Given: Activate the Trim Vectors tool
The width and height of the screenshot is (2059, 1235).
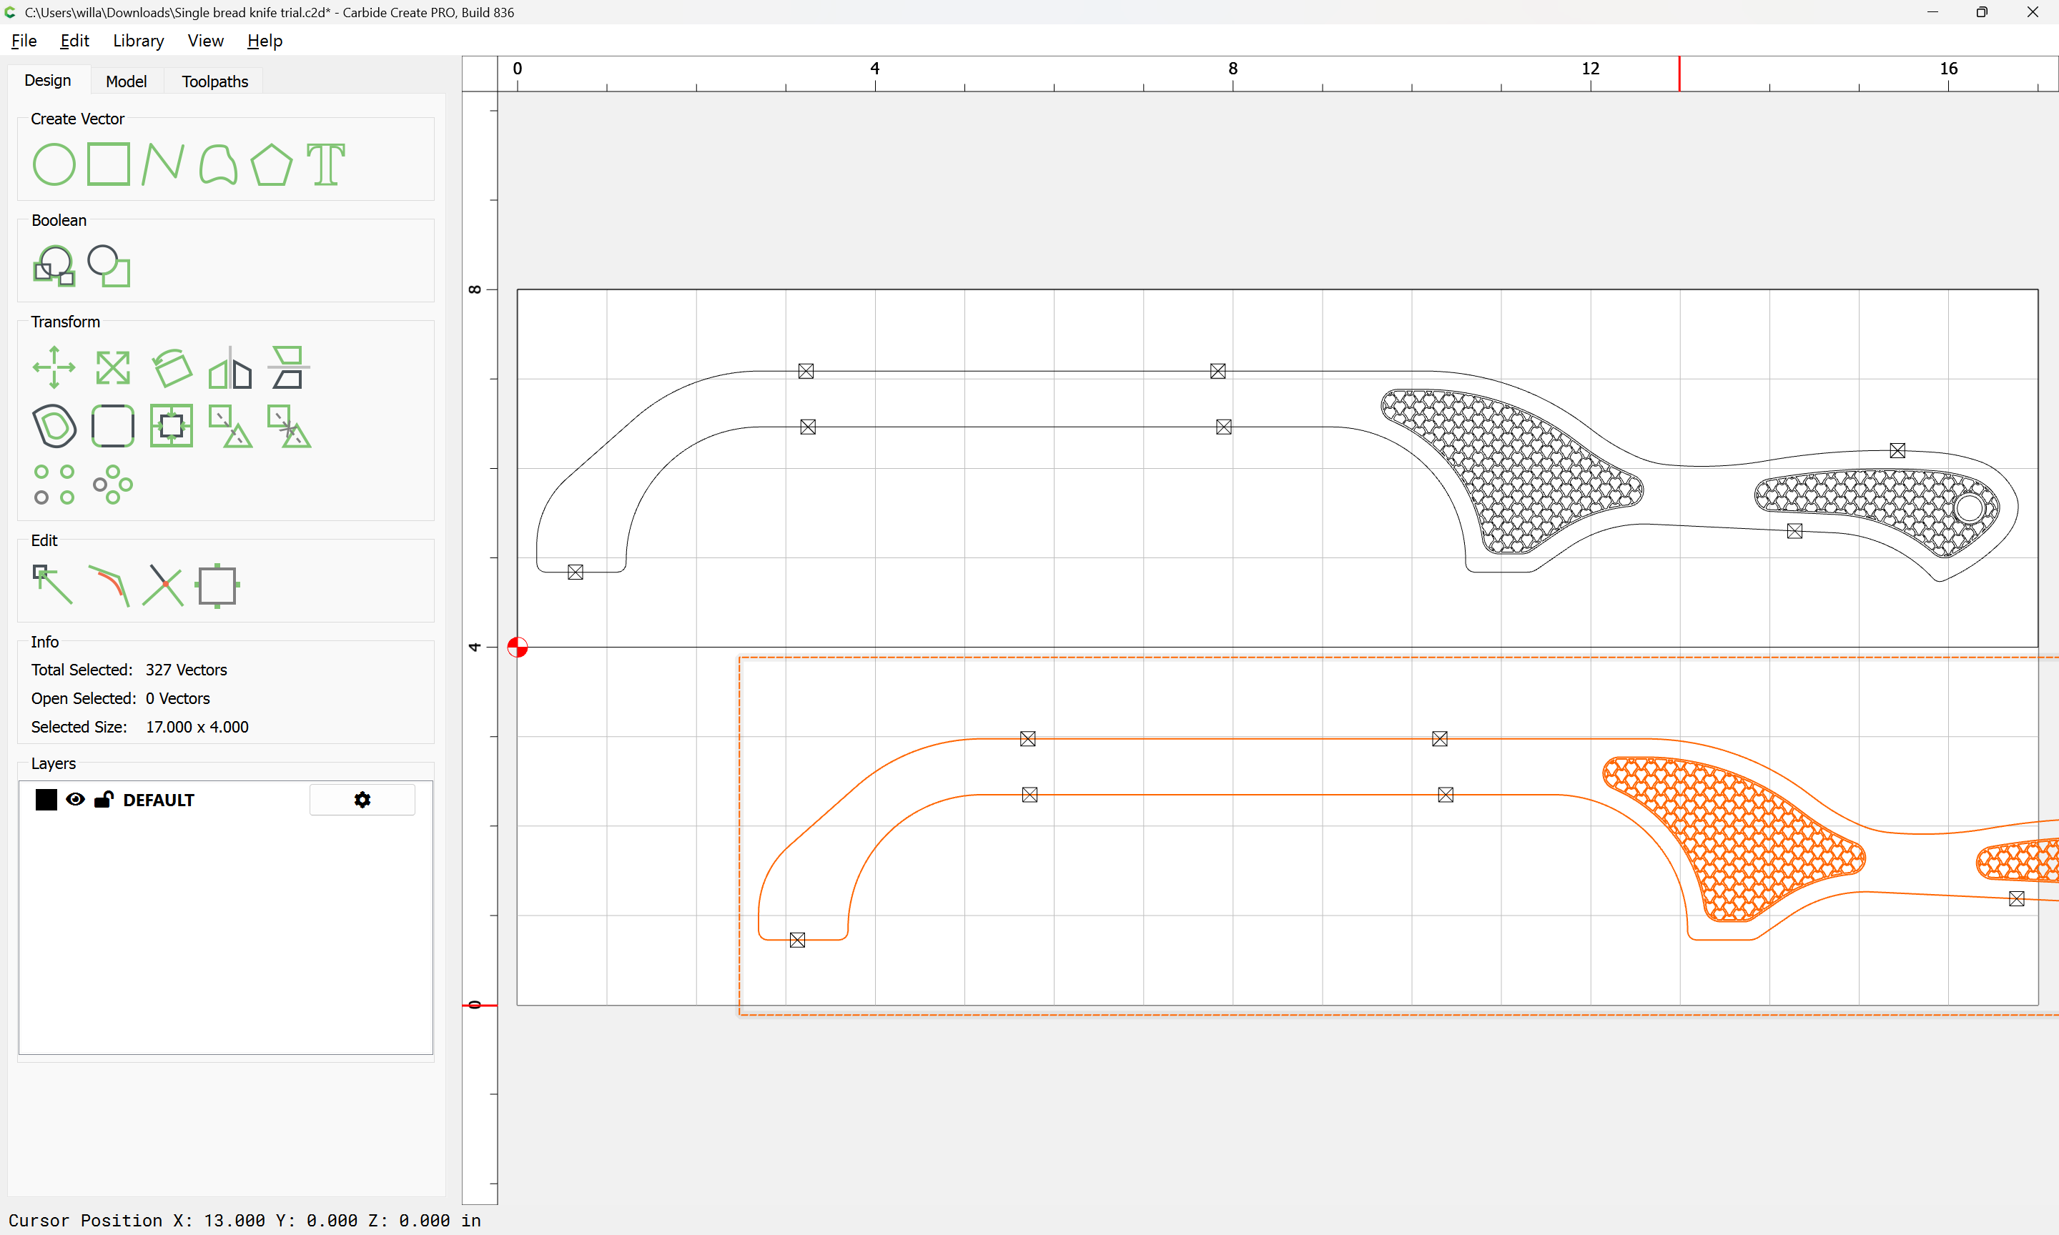Looking at the screenshot, I should coord(162,585).
